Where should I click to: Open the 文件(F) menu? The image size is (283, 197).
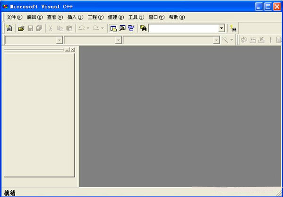point(14,18)
